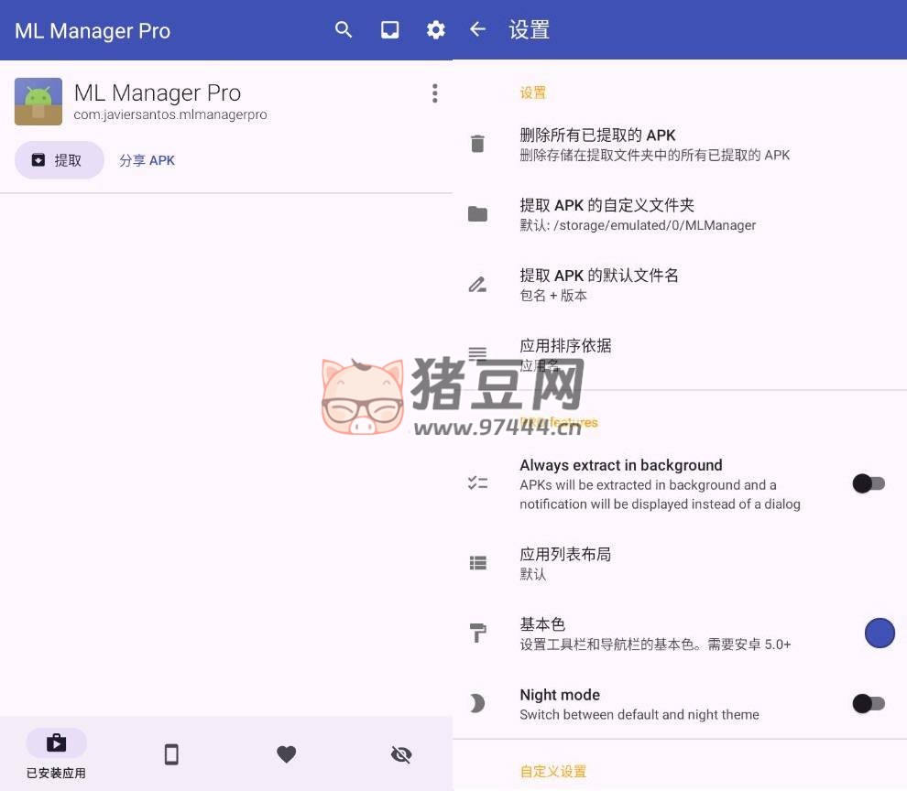The height and width of the screenshot is (791, 907).
Task: Click Always extract in background title
Action: pyautogui.click(x=620, y=465)
